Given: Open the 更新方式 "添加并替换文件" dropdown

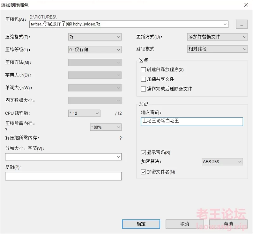Looking at the screenshot, I should [217, 37].
